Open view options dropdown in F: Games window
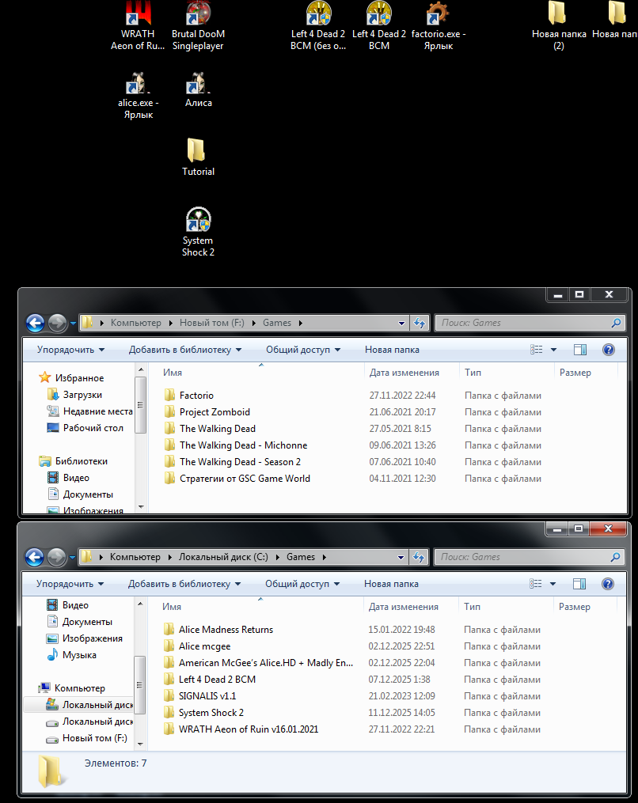Image resolution: width=638 pixels, height=803 pixels. [x=553, y=350]
